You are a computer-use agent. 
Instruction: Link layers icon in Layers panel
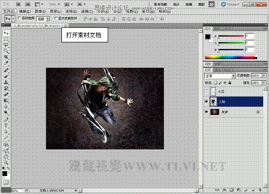pyautogui.click(x=217, y=190)
